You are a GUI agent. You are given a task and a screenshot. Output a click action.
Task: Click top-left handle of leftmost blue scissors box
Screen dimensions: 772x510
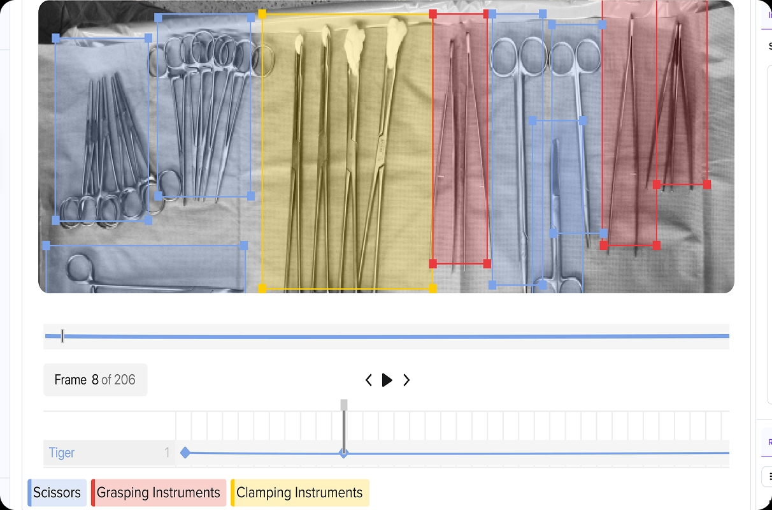[56, 38]
